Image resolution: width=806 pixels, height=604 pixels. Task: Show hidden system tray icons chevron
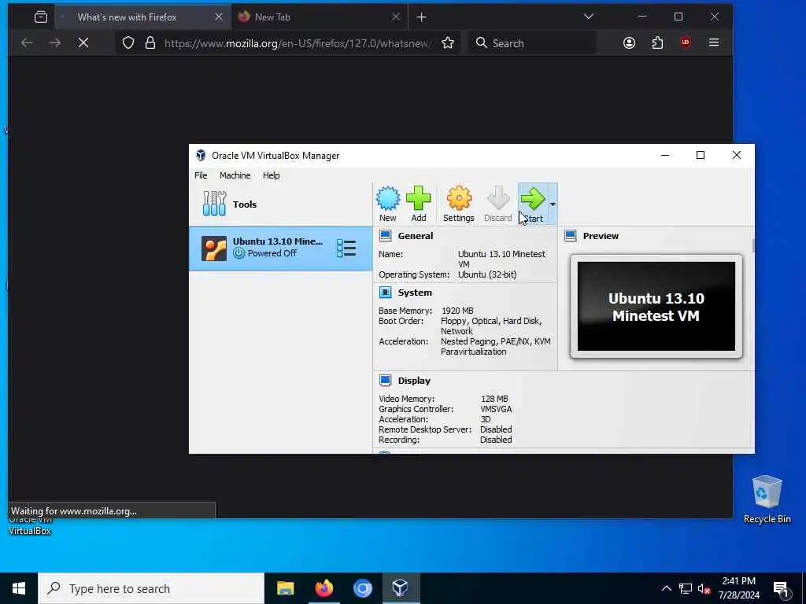666,588
